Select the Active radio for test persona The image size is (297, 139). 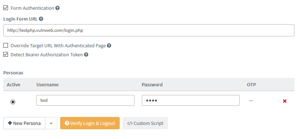pos(13,102)
